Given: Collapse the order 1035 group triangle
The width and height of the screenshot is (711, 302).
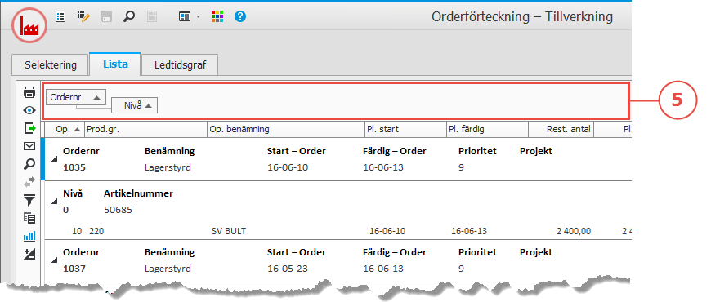Looking at the screenshot, I should click(55, 158).
